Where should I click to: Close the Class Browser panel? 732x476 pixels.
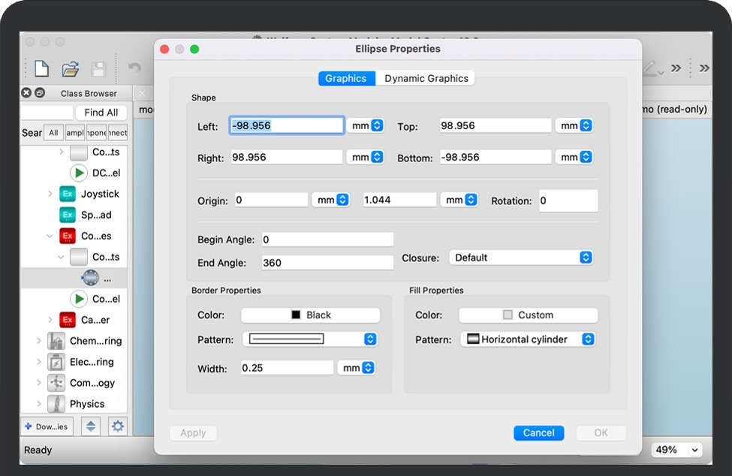(x=26, y=93)
